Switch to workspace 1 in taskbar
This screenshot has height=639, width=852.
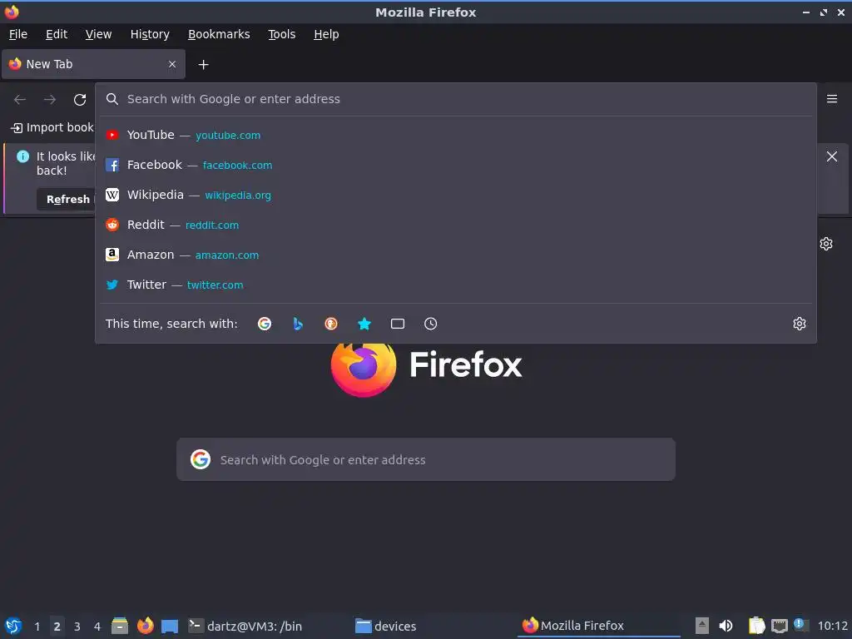[x=37, y=627]
